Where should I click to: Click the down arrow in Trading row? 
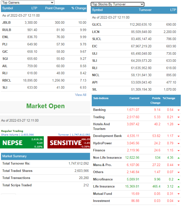178,117
